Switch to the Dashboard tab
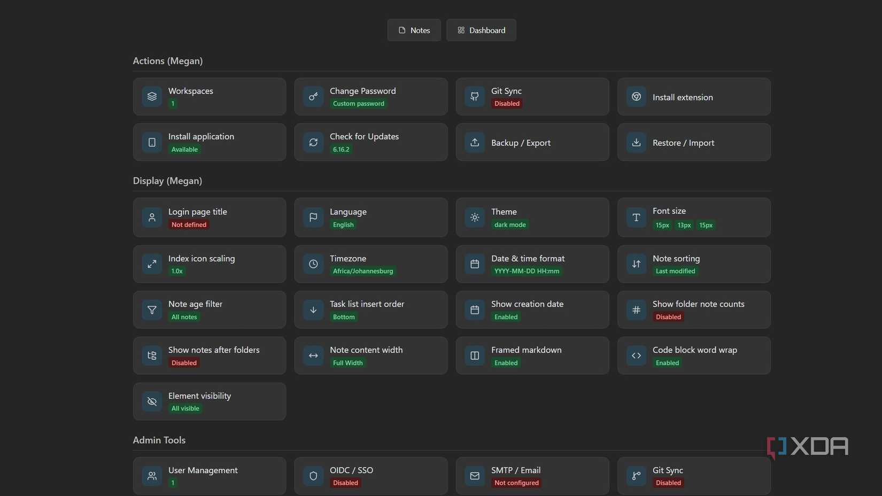This screenshot has width=882, height=496. tap(481, 30)
